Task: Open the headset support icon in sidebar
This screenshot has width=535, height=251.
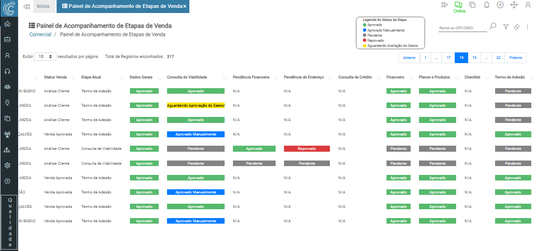Action: pos(7,71)
